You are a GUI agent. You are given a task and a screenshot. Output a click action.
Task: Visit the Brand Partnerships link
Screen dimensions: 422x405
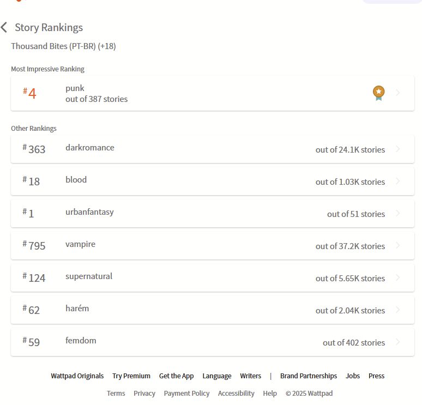(309, 376)
